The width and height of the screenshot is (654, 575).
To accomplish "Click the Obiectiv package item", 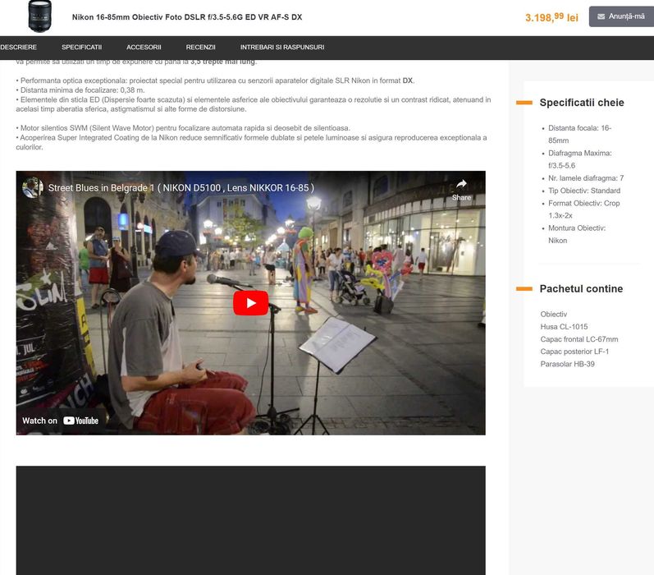I will click(x=554, y=315).
